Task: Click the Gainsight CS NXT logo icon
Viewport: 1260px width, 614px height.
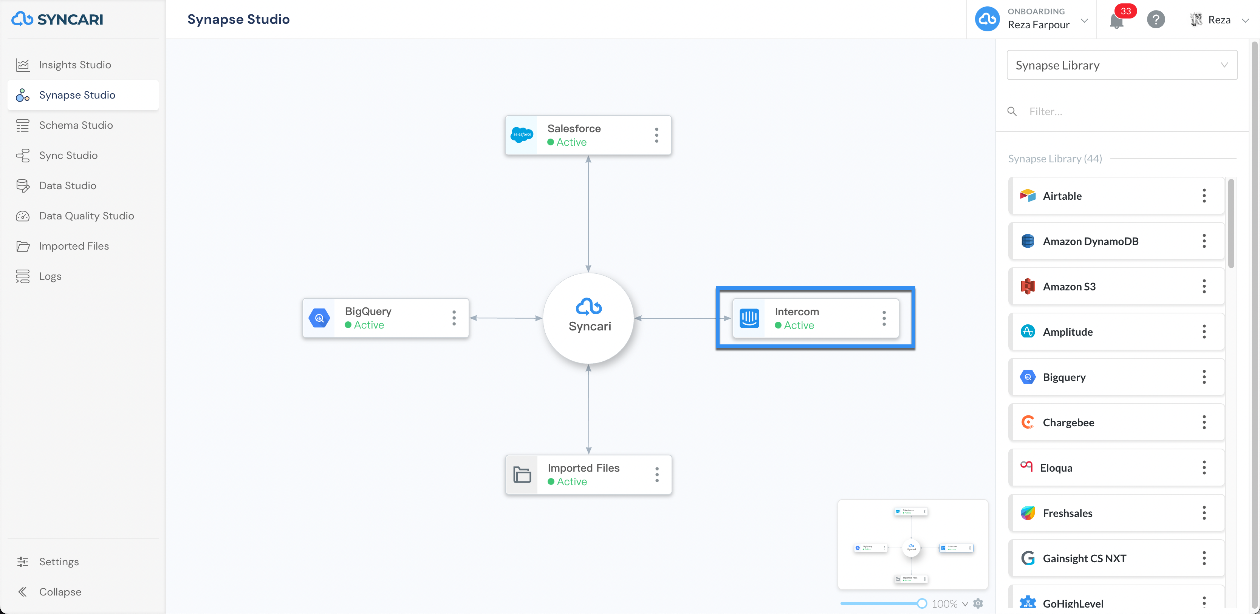Action: [x=1028, y=558]
